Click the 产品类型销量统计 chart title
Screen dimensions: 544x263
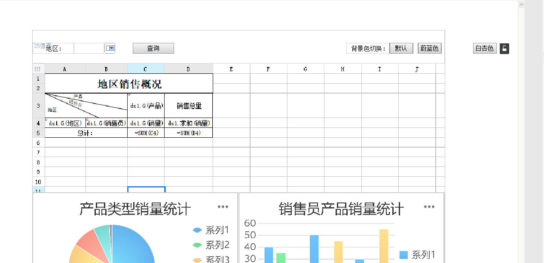135,209
